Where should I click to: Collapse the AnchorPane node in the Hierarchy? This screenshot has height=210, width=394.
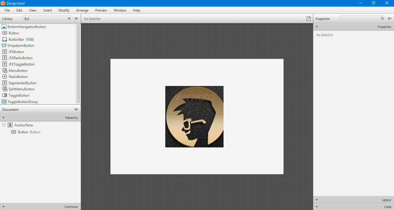[x=4, y=125]
